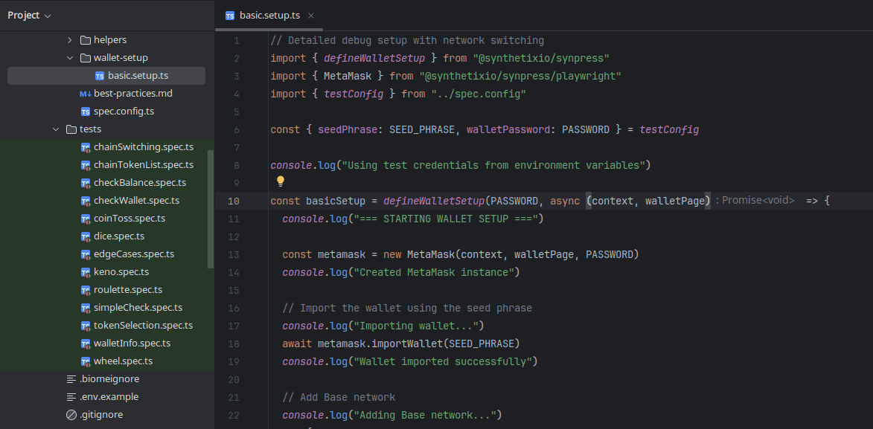Open the Project view dropdown
The width and height of the screenshot is (873, 429).
coord(29,16)
